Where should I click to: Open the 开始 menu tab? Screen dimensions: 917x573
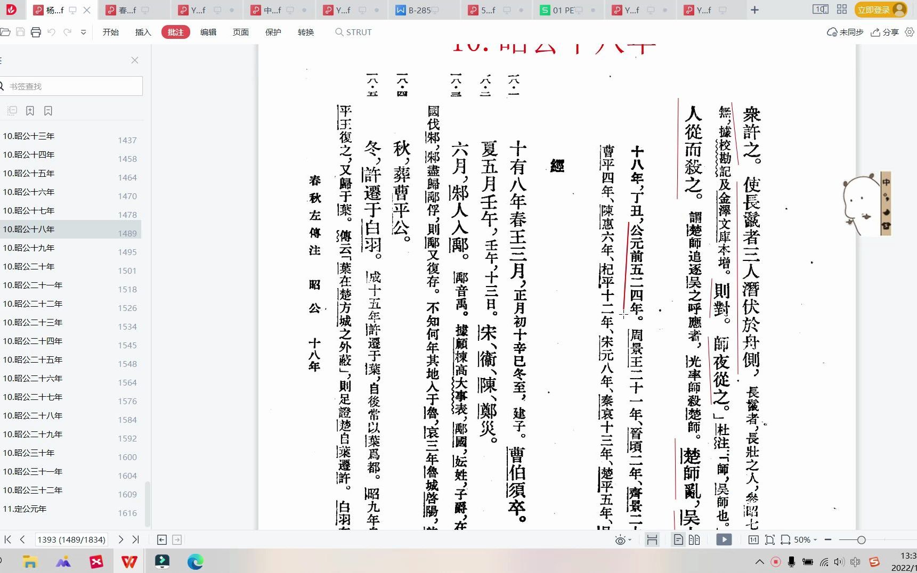[x=111, y=32]
